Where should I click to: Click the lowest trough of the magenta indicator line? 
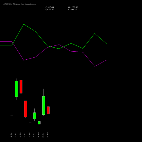(95, 66)
